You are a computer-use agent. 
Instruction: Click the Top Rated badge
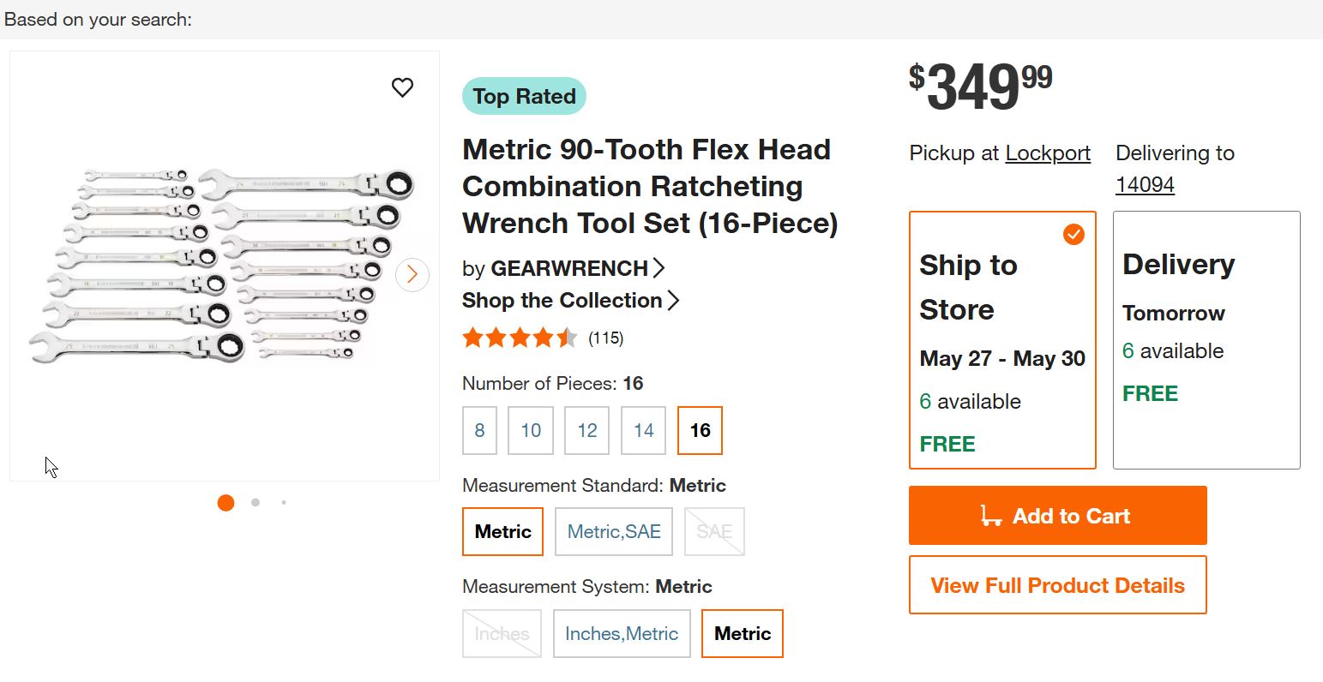coord(524,97)
